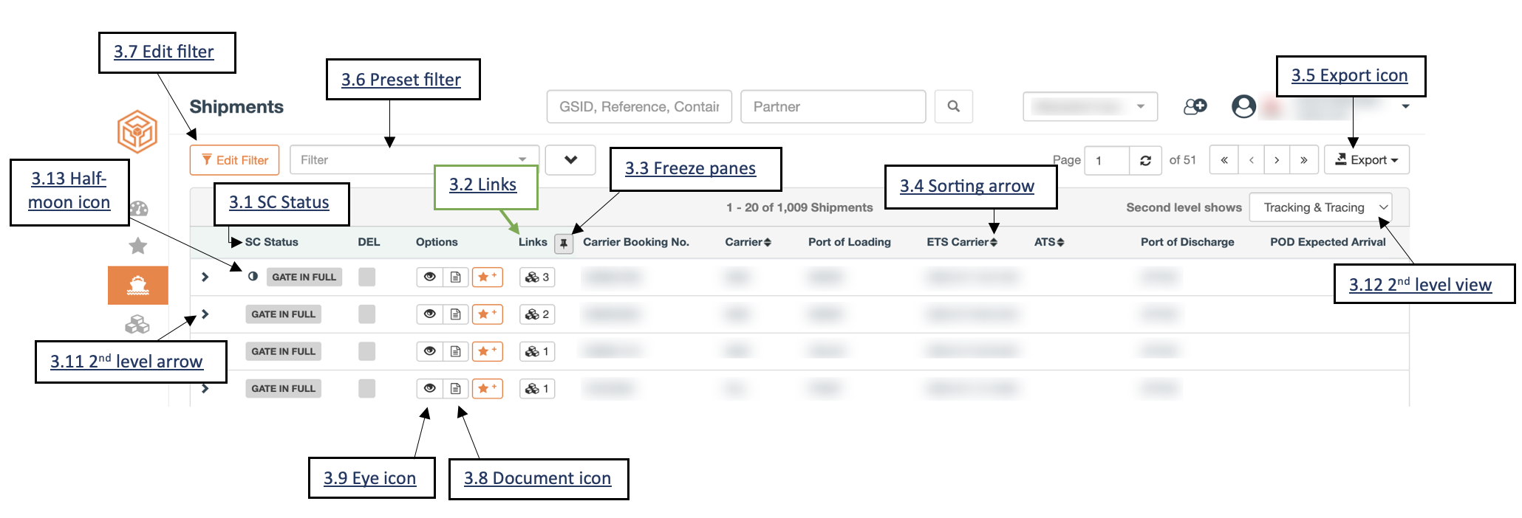
Task: Click the POD Expected Arrival header
Action: click(1328, 242)
